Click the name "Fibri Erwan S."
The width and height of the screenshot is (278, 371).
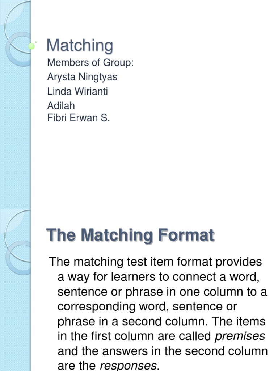coord(78,118)
